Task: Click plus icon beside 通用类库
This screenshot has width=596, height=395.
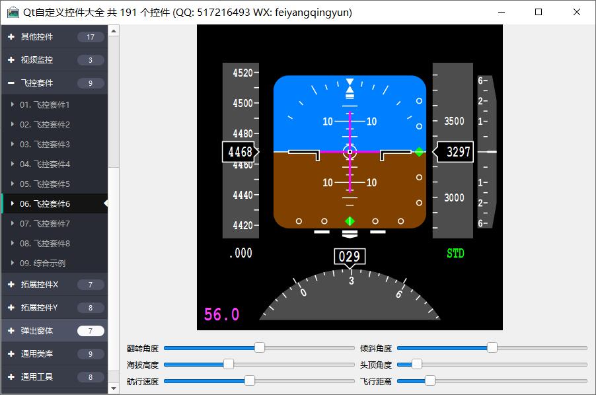Action: coord(11,354)
